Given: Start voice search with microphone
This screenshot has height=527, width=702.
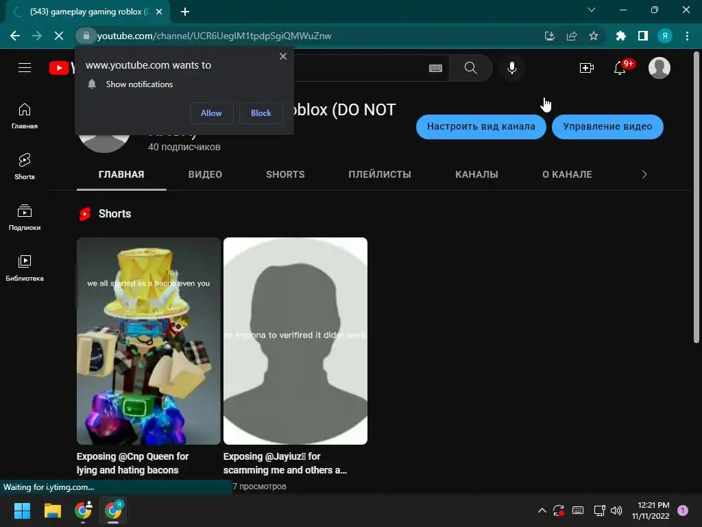Looking at the screenshot, I should [511, 68].
